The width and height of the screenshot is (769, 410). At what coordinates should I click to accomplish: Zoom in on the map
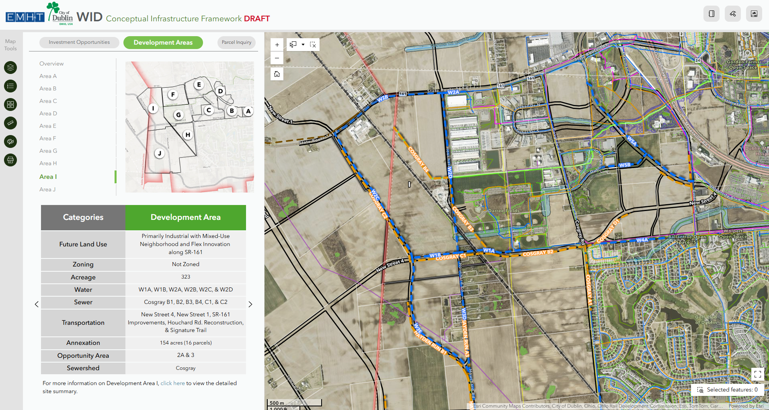[277, 45]
